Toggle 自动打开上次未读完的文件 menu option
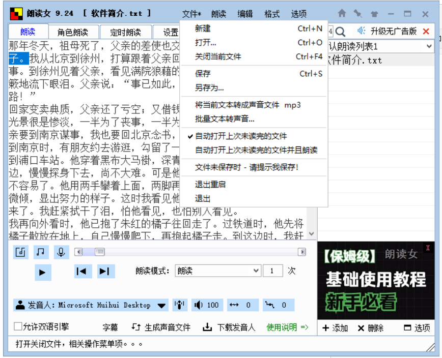Viewport: 442px width, 358px height. (240, 136)
